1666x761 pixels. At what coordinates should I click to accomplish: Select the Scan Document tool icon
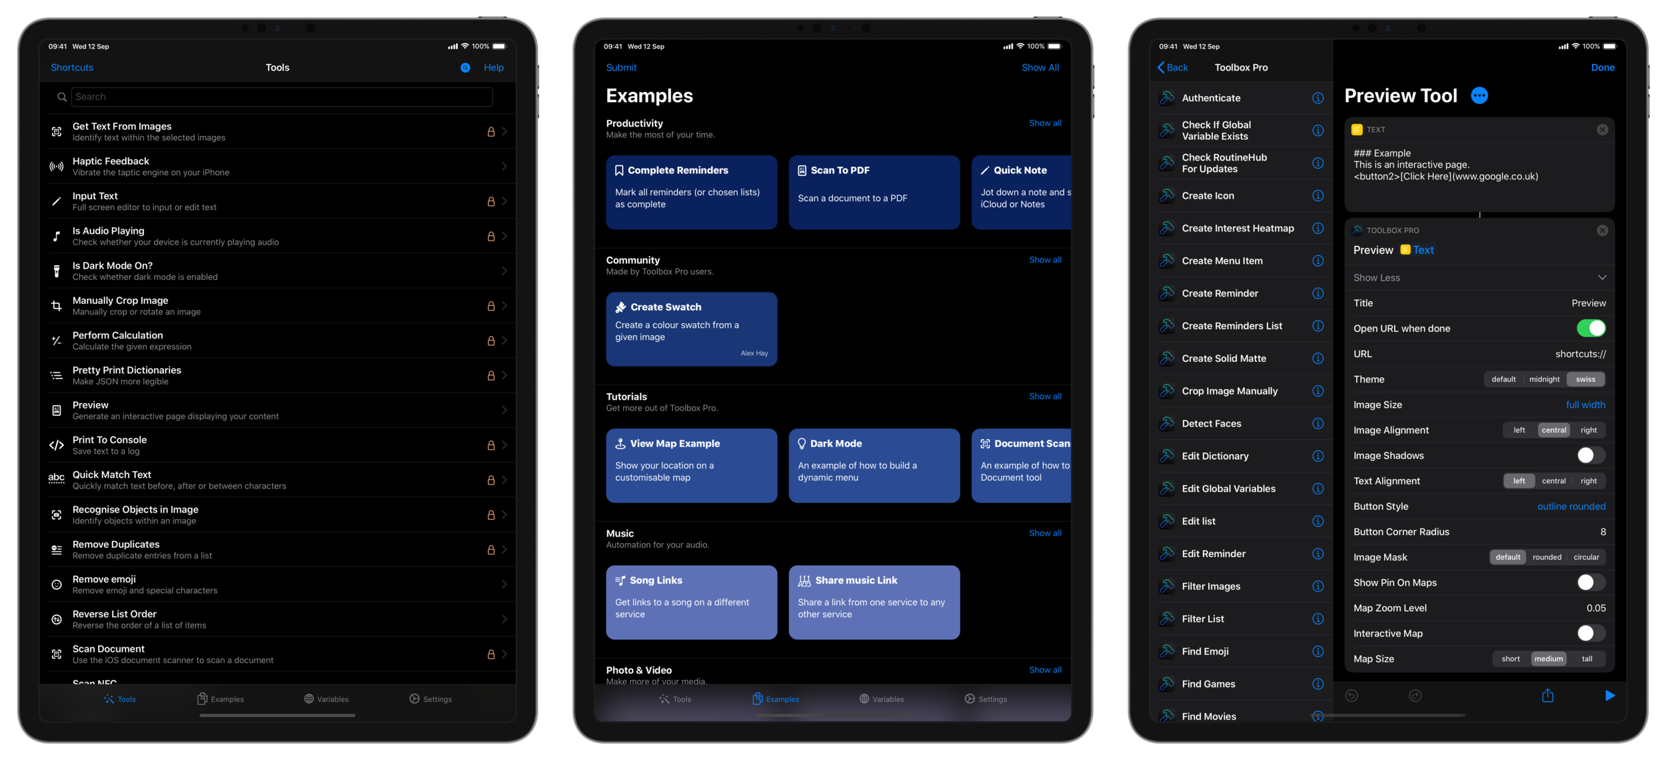57,655
